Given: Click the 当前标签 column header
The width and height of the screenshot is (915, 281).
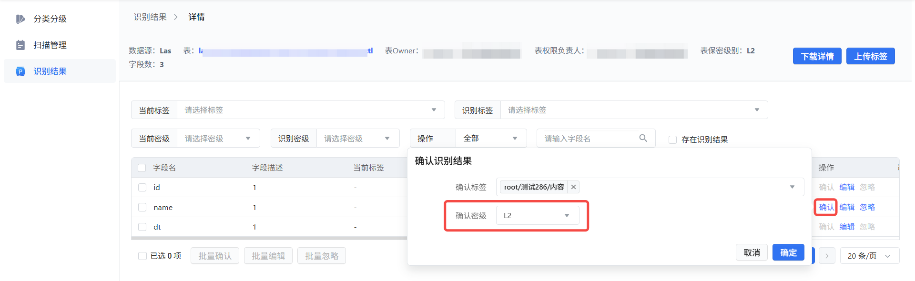Looking at the screenshot, I should coord(368,168).
